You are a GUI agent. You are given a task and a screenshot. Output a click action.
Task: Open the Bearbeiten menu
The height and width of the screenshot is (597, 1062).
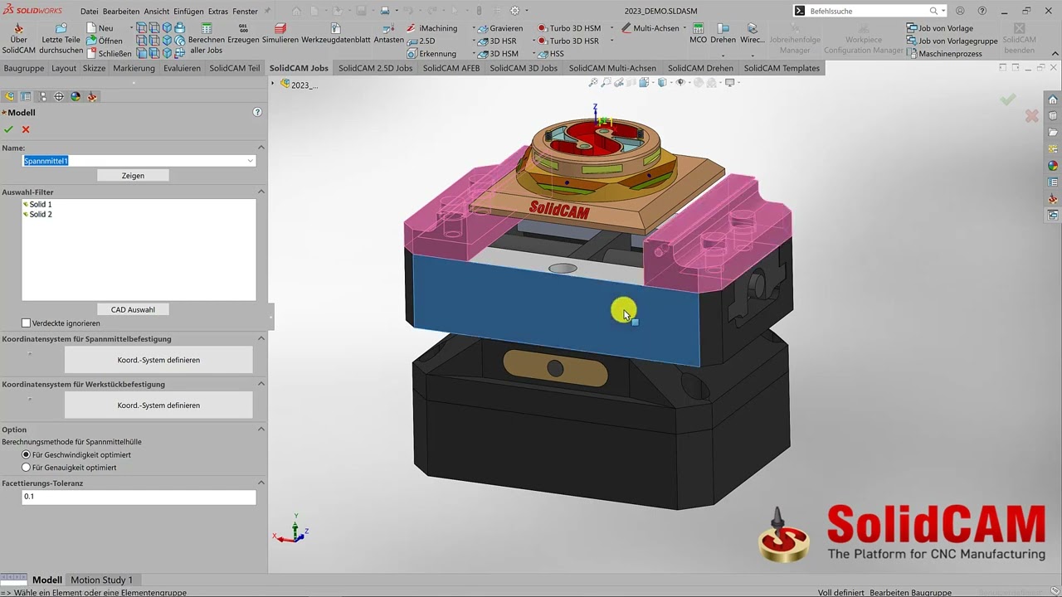pos(122,12)
